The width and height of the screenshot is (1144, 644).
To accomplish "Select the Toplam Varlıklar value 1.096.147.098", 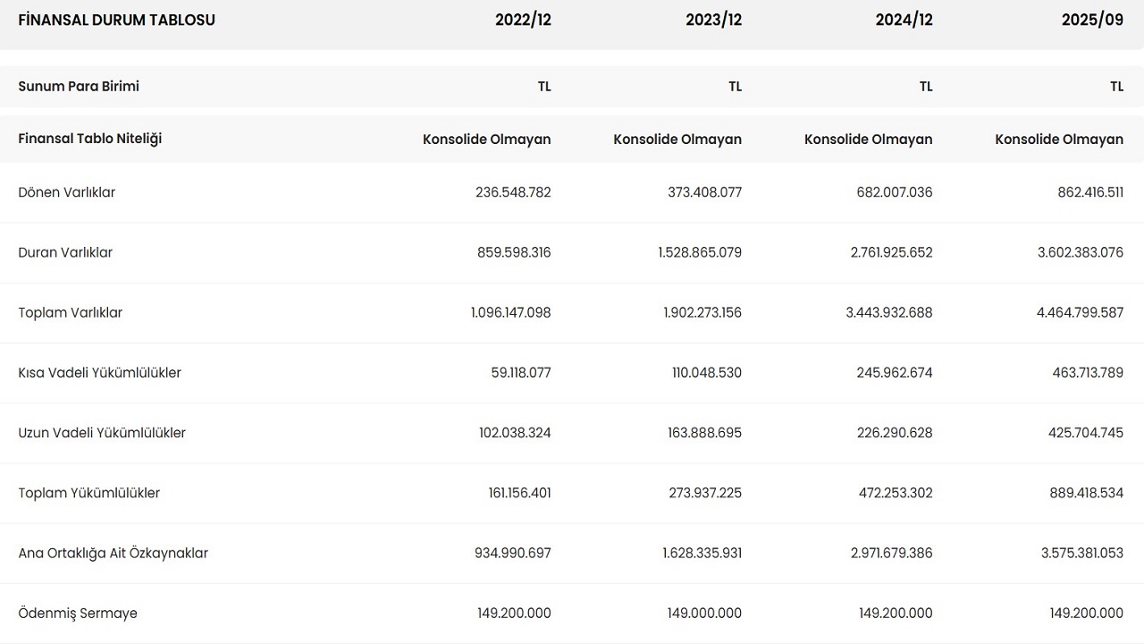I will pos(510,312).
